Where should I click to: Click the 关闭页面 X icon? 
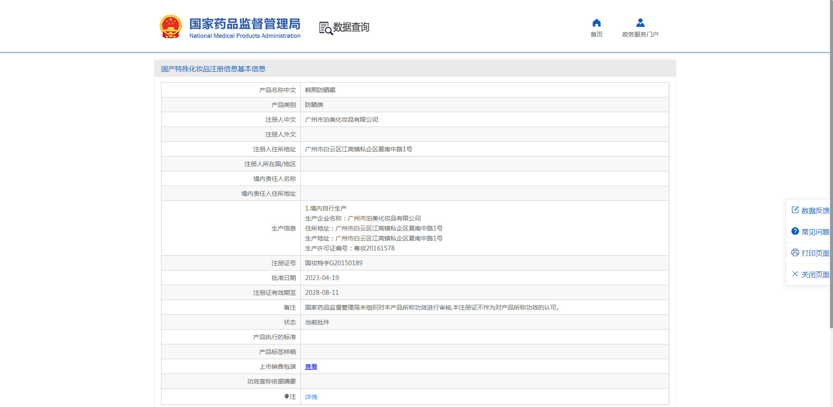pos(795,274)
